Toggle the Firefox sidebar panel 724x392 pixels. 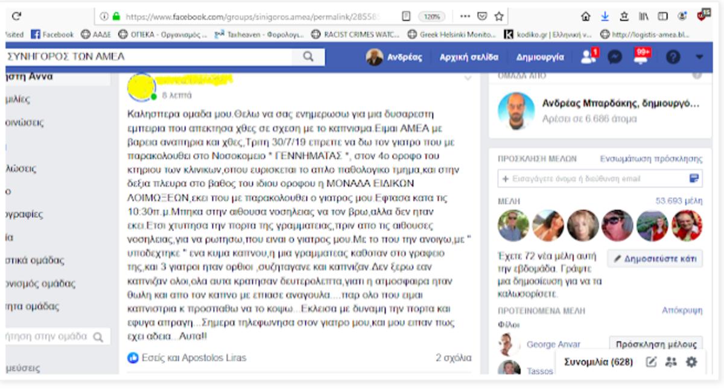click(662, 16)
